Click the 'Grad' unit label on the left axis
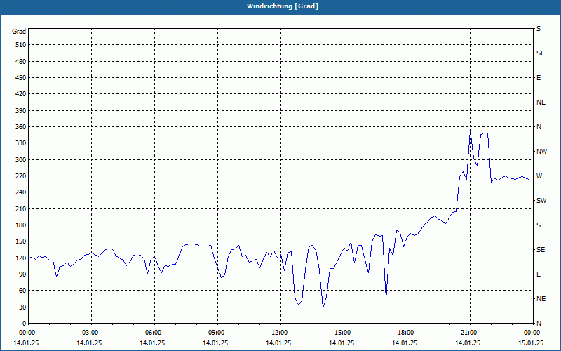 pos(19,32)
